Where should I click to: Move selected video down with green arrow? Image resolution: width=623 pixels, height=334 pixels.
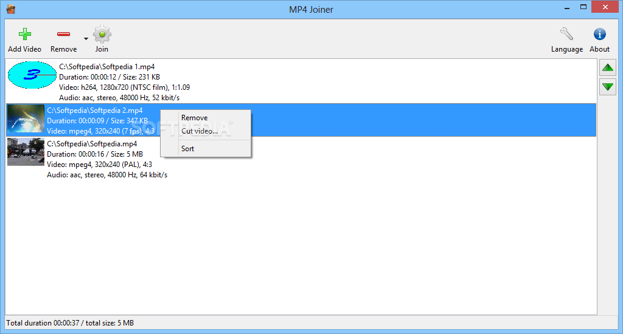click(608, 87)
